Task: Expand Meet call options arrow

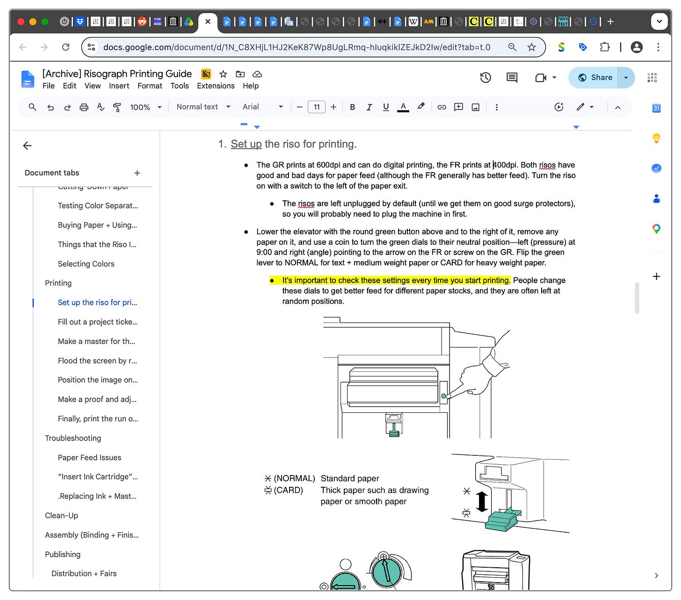Action: [555, 78]
